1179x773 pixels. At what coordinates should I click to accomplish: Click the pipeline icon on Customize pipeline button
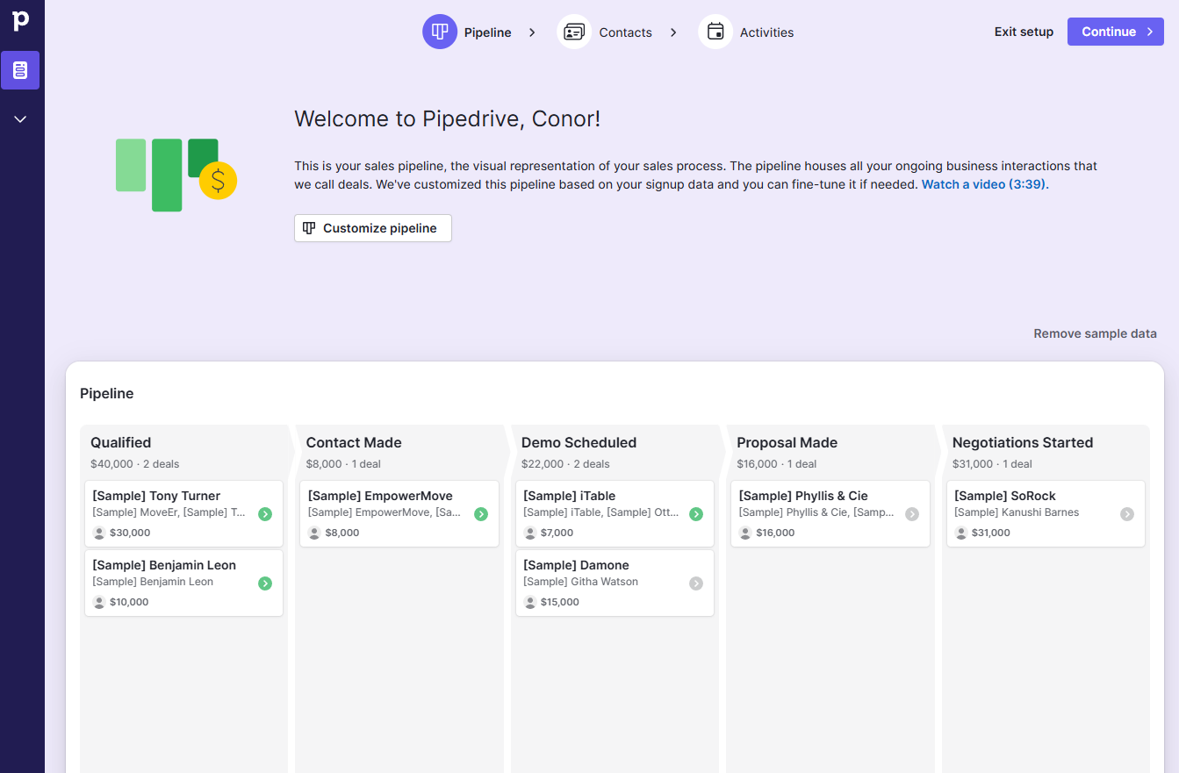click(x=309, y=227)
